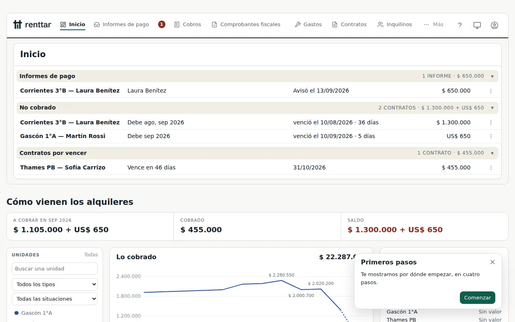Image resolution: width=515 pixels, height=322 pixels.
Task: Open the user profile icon
Action: pyautogui.click(x=494, y=25)
